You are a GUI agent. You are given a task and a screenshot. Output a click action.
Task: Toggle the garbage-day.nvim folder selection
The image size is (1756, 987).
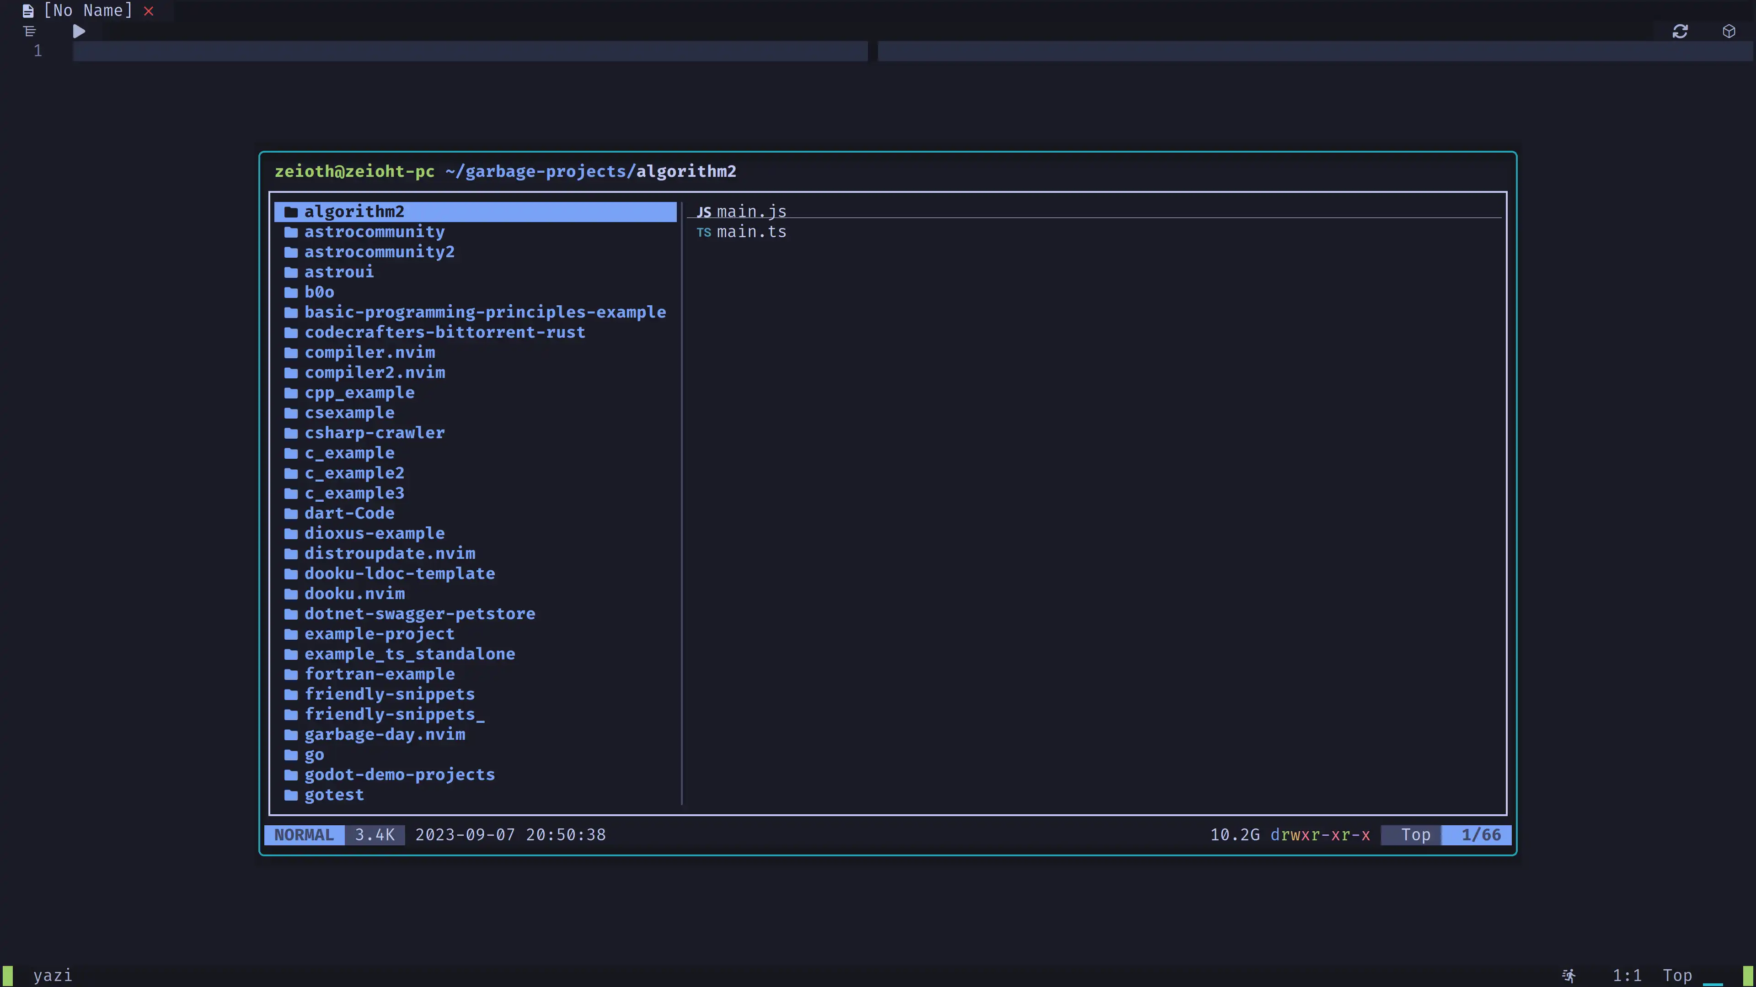384,734
